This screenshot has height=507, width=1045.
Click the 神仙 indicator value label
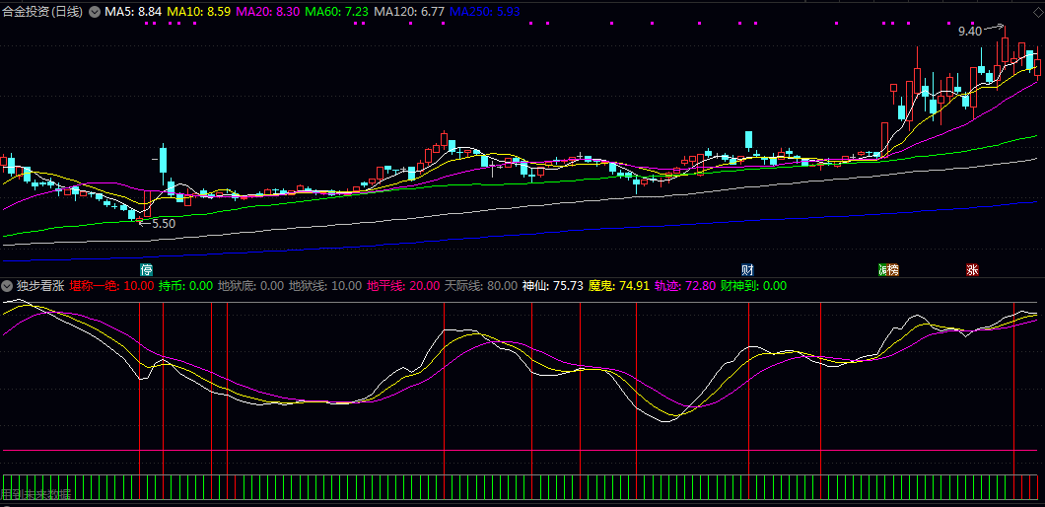tap(551, 286)
